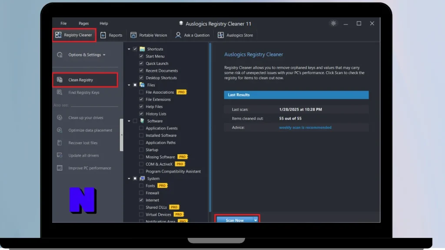Open the Registry Cleaner tab icon
Viewport: 445px width, 250px height.
pos(58,35)
